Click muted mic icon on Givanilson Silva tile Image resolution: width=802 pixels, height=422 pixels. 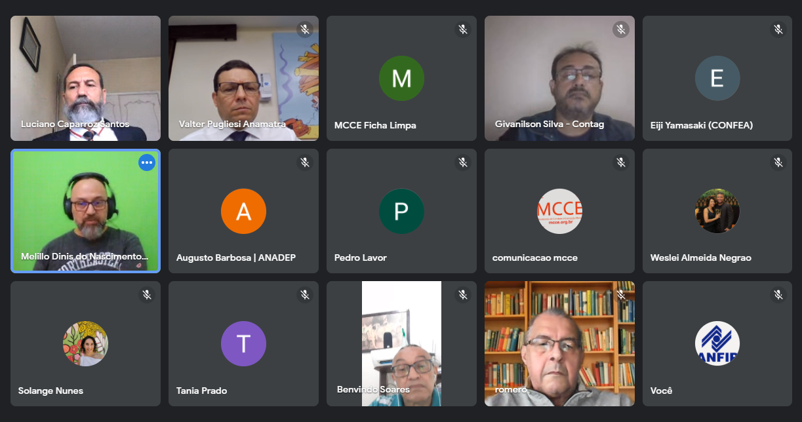click(620, 29)
